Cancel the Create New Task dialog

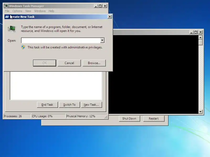pyautogui.click(x=69, y=63)
